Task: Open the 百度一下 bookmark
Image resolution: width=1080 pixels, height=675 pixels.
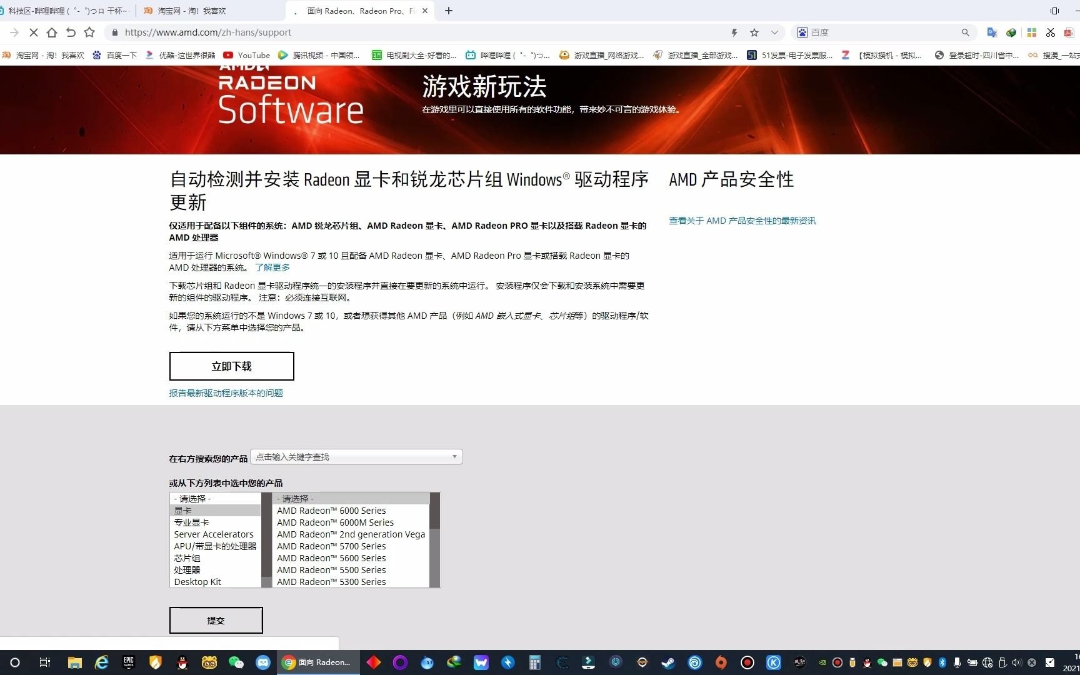Action: coord(115,55)
